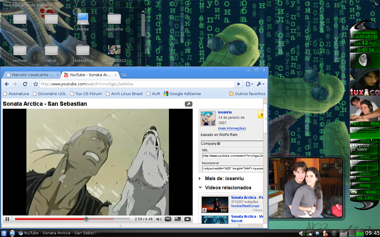
Task: Mute the video player volume
Action: (x=159, y=219)
